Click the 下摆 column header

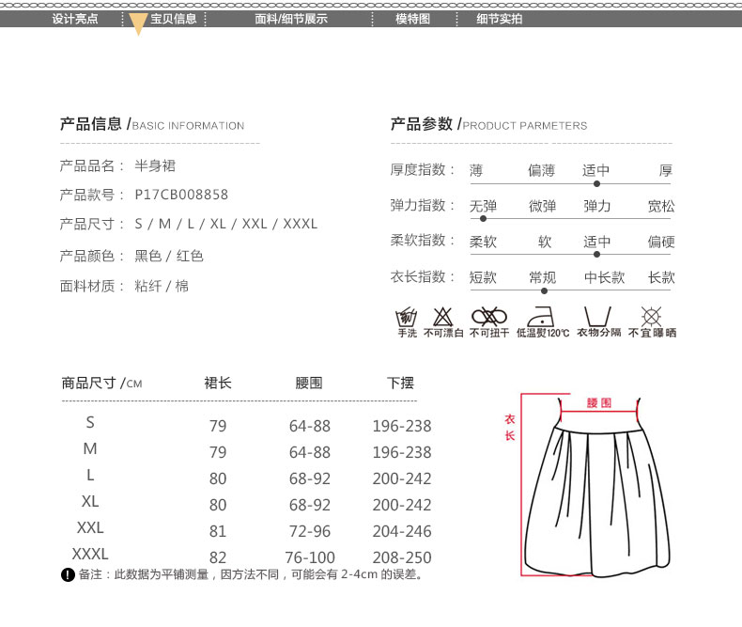(400, 383)
